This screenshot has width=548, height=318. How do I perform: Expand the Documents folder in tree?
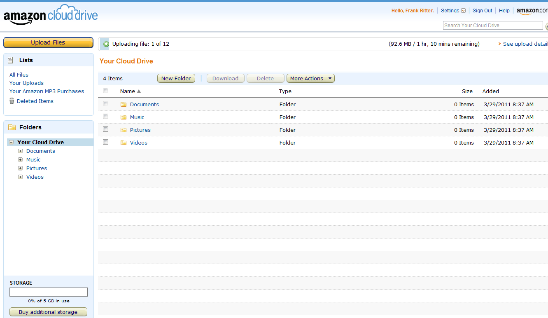(x=20, y=151)
